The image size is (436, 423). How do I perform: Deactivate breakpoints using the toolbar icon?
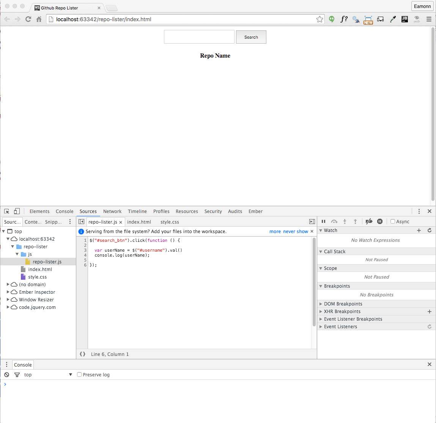coord(369,222)
